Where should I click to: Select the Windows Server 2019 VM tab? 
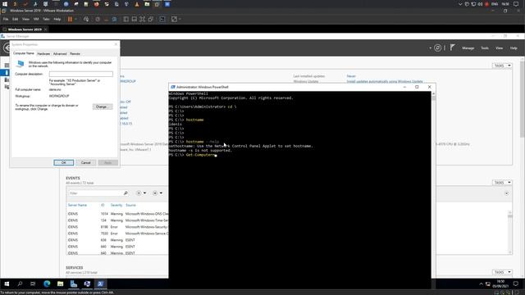click(x=25, y=29)
